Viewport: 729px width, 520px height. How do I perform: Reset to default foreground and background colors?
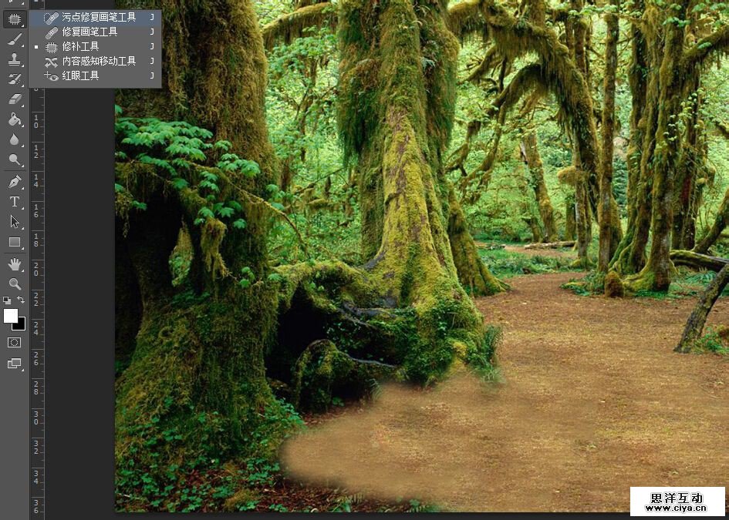coord(7,300)
